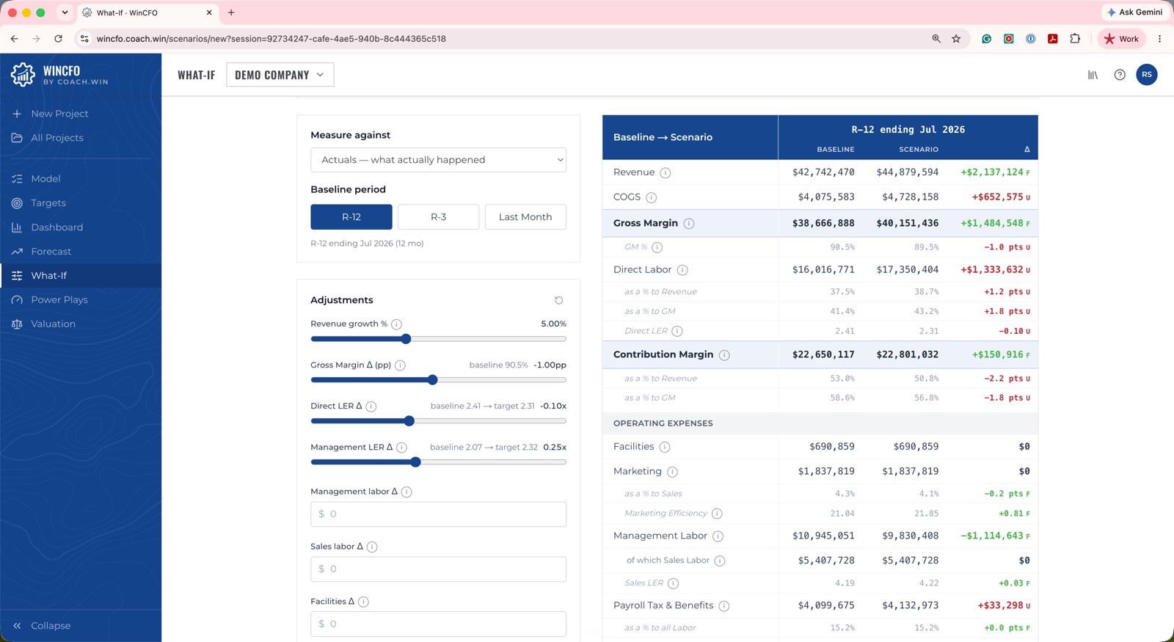Show info icon beside Marketing row
Viewport: 1174px width, 642px height.
pyautogui.click(x=672, y=472)
